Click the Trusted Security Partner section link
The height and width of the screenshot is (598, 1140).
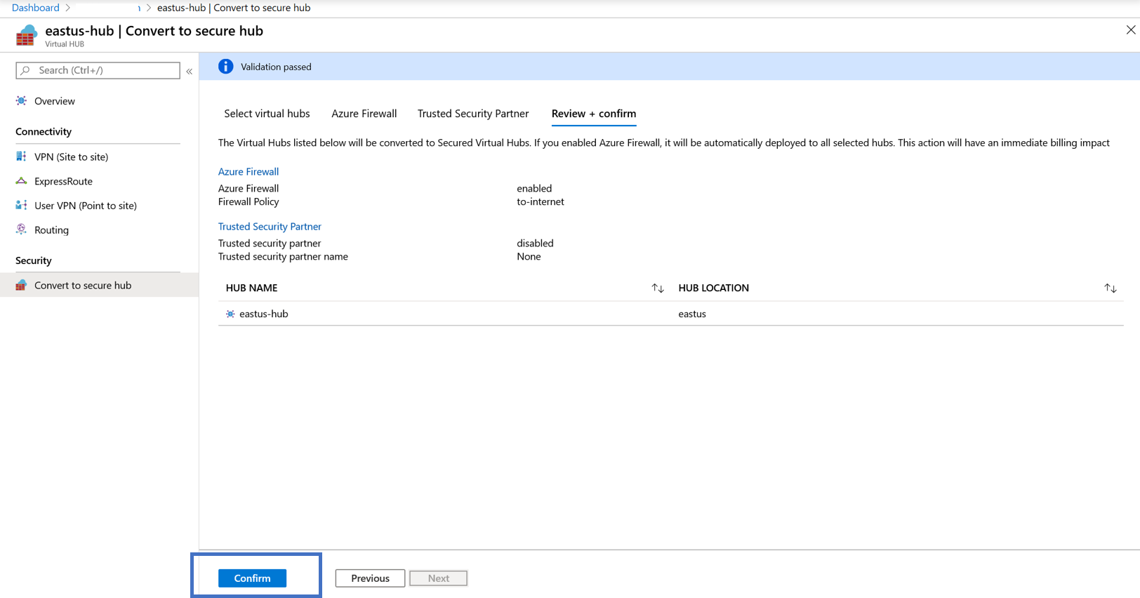[270, 226]
